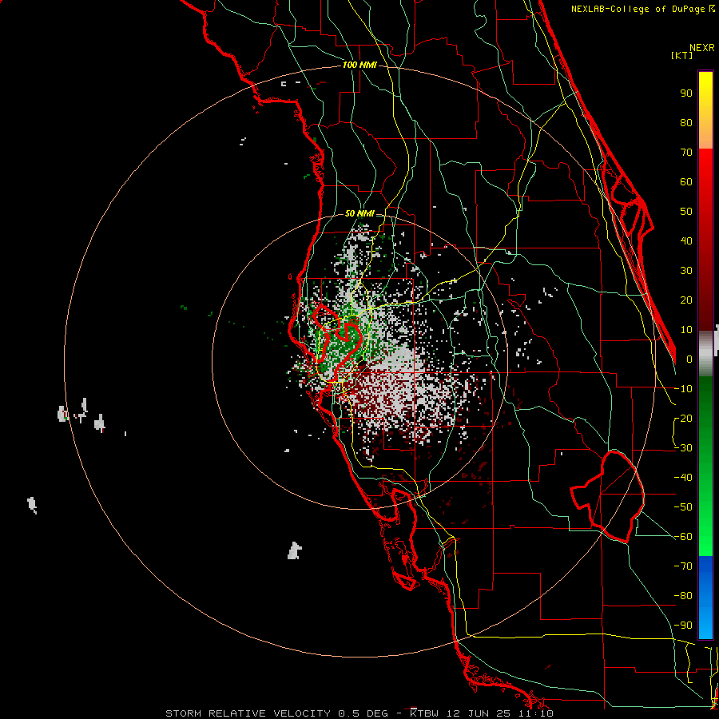Click the positive 70 knot scale value
The width and height of the screenshot is (719, 719).
[686, 153]
